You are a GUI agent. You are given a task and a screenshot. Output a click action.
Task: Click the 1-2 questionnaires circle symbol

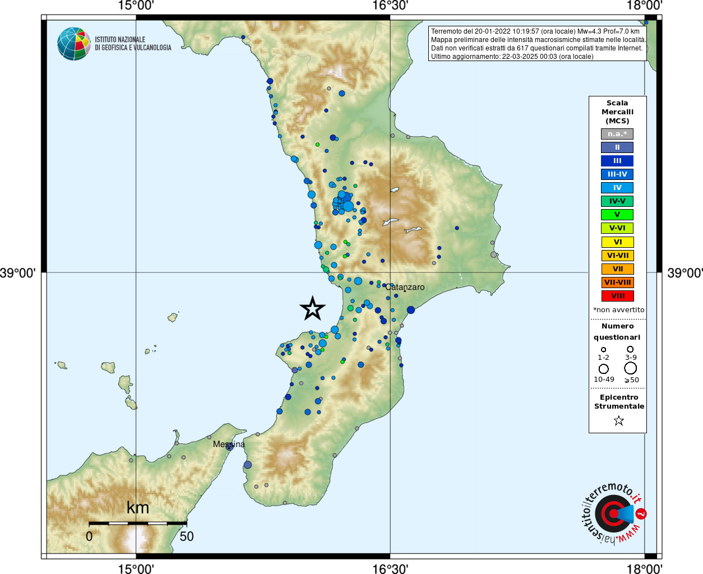click(603, 349)
